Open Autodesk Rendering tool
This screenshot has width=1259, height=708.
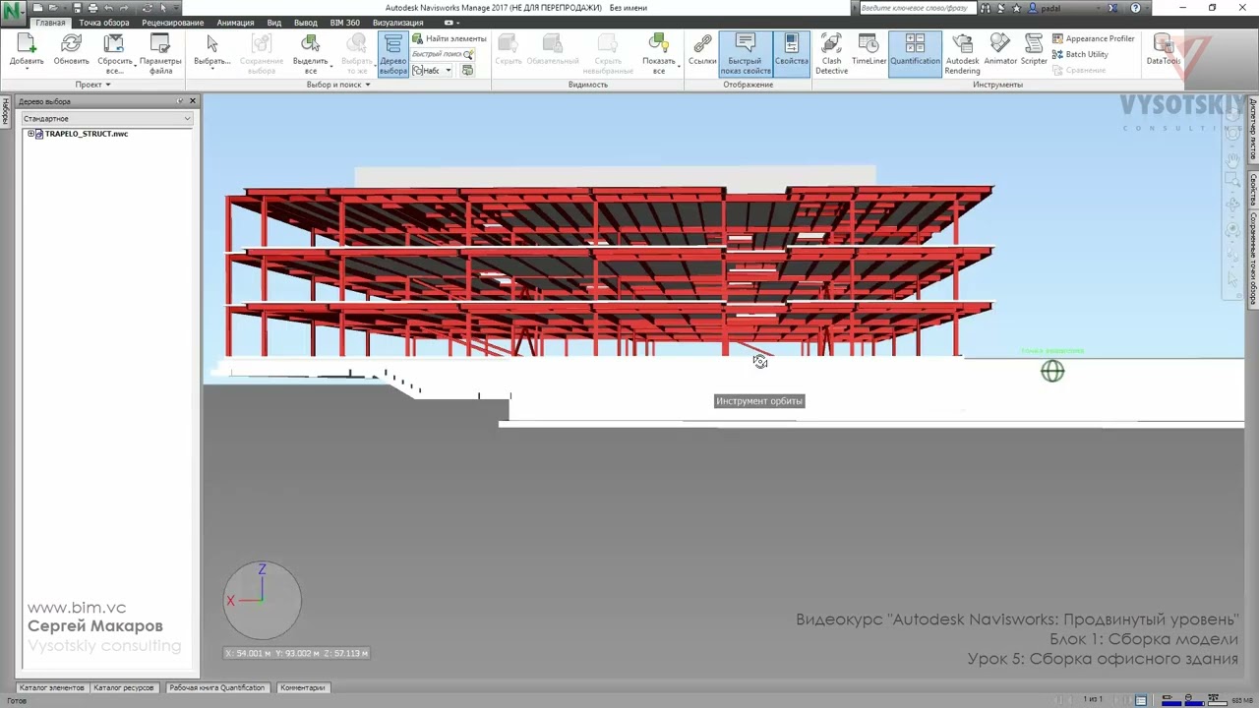pyautogui.click(x=962, y=54)
